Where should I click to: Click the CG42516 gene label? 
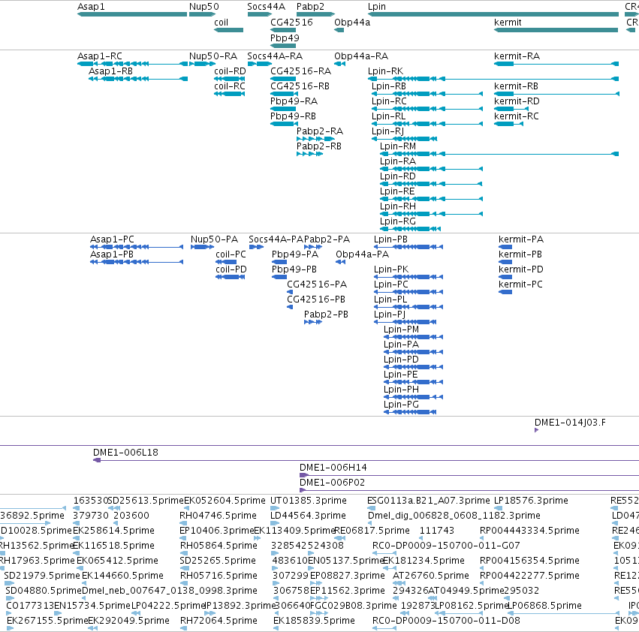coord(291,23)
